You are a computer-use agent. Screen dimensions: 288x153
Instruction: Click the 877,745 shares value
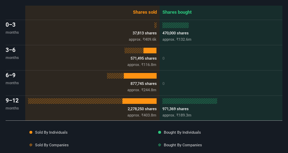pyautogui.click(x=143, y=84)
